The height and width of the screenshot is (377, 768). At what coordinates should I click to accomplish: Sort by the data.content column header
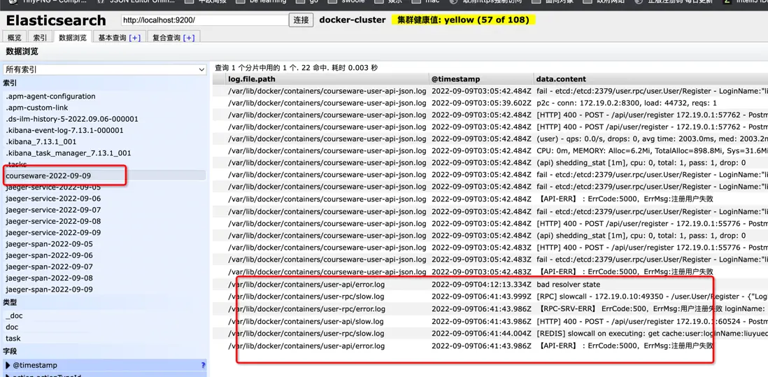click(651, 79)
